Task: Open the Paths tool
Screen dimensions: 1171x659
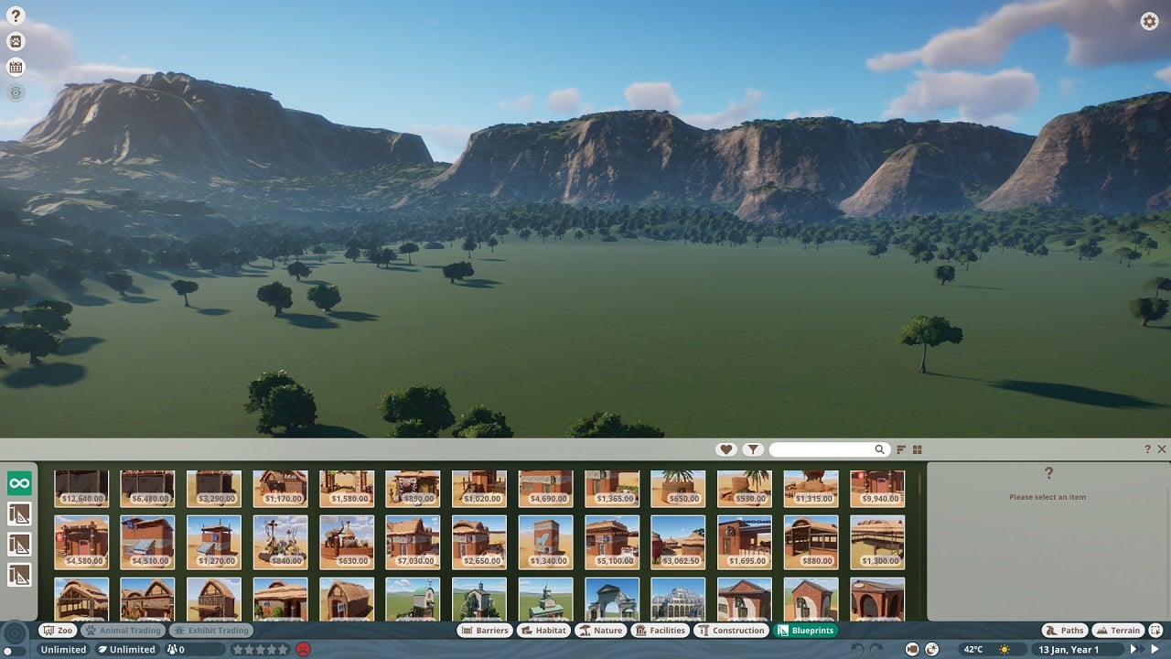Action: 1065,631
